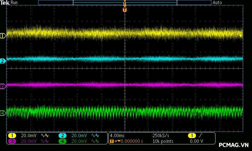Click channel 1 20.0mV scale readout
Viewport: 252px width, 151px height.
point(29,136)
